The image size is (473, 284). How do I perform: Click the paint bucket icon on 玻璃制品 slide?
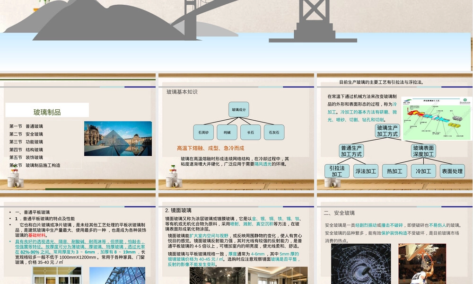pos(16,177)
